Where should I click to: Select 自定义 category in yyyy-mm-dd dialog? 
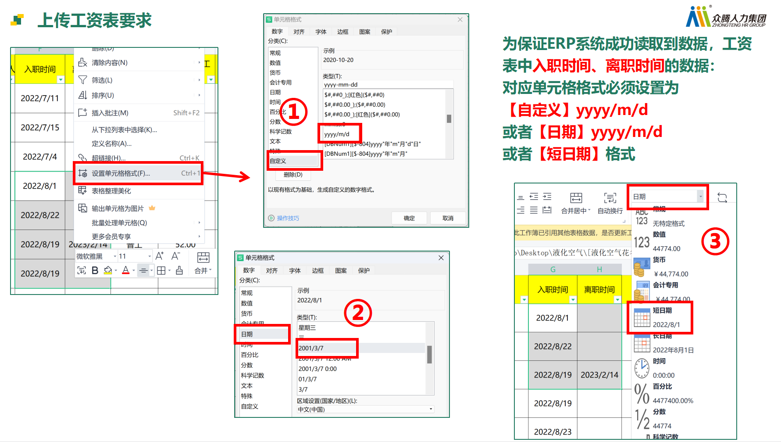pyautogui.click(x=293, y=161)
